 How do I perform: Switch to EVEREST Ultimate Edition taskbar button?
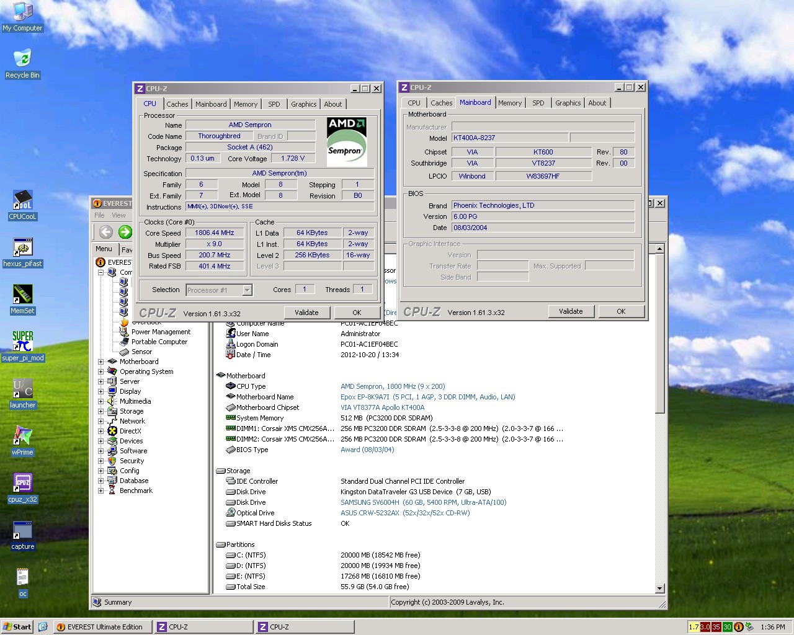pyautogui.click(x=102, y=627)
